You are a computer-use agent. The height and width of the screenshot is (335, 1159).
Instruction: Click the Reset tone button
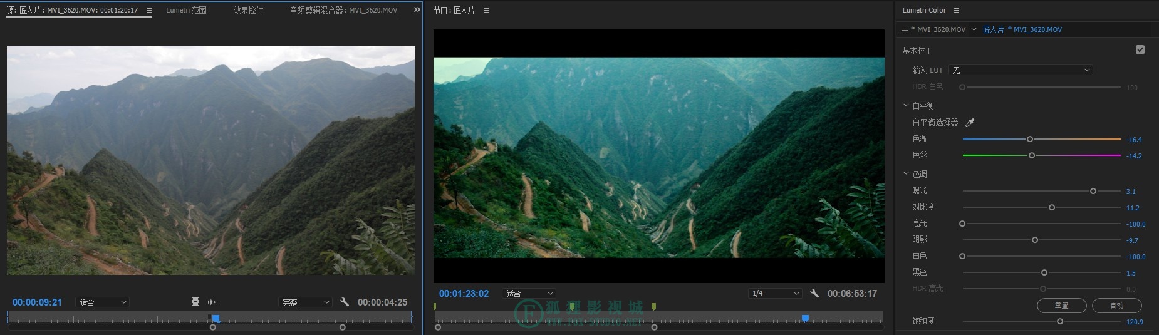(1062, 306)
